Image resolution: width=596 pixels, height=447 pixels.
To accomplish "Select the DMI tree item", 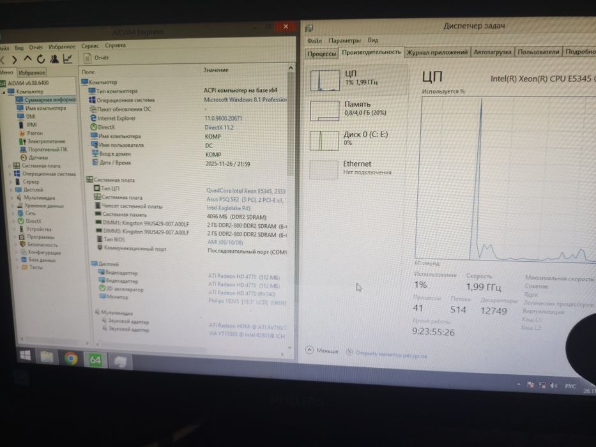I will pyautogui.click(x=27, y=116).
